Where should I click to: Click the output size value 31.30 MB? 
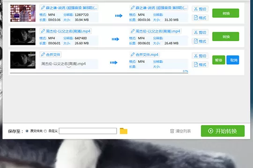point(171,20)
